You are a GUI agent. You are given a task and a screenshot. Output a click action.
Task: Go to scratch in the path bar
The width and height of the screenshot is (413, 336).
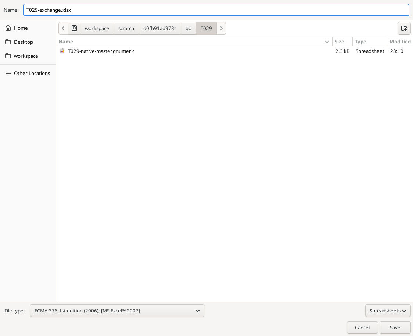[x=126, y=28]
